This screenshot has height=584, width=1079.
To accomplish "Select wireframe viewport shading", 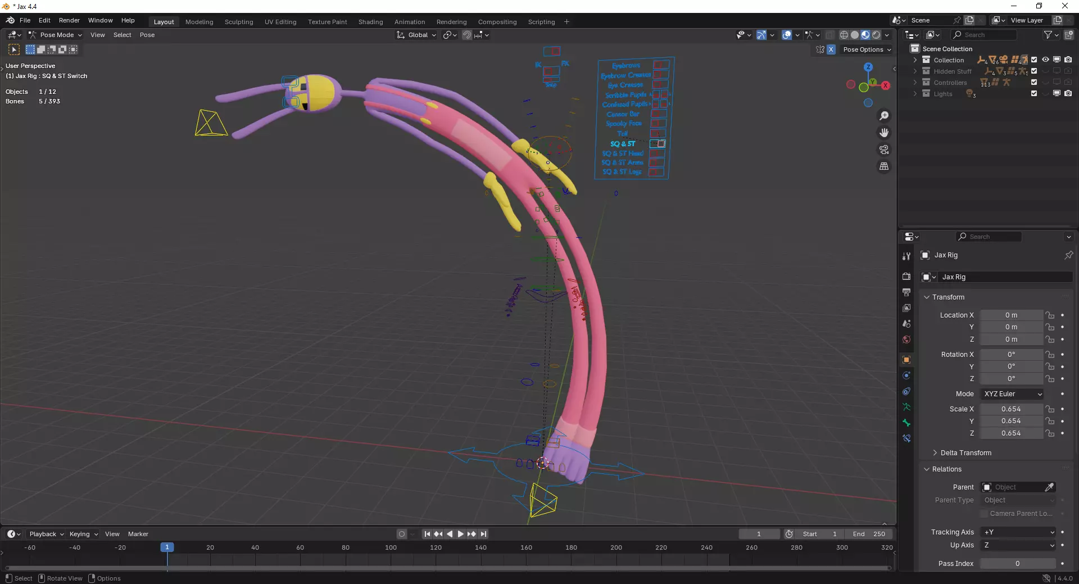I will pos(844,35).
